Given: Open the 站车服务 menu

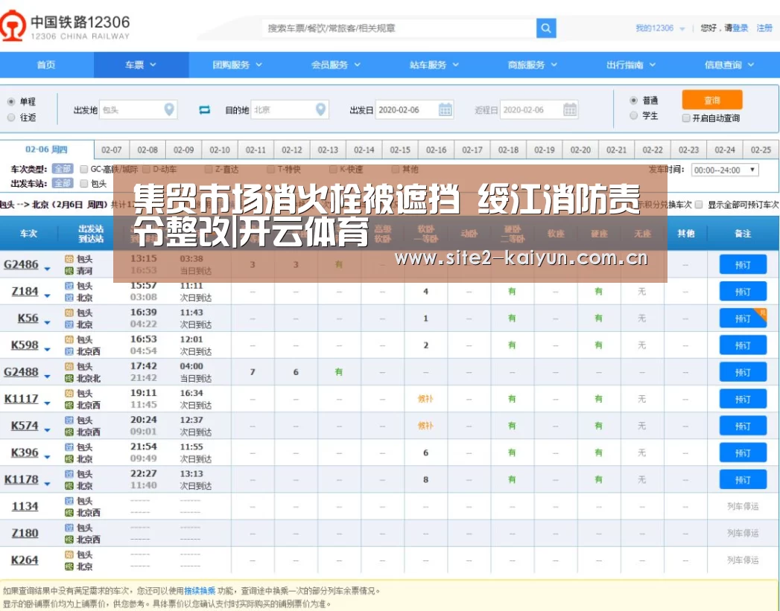Looking at the screenshot, I should (434, 65).
